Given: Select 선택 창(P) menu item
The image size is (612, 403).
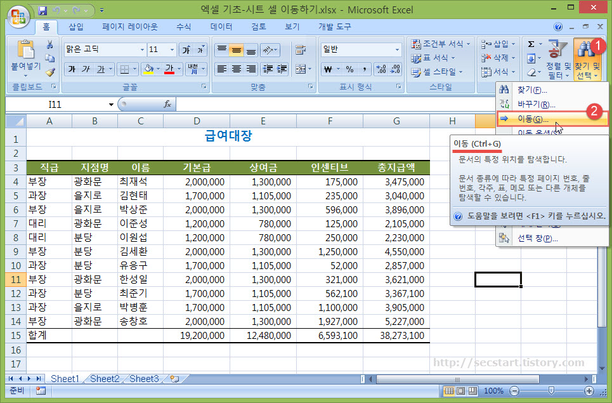Looking at the screenshot, I should tap(552, 238).
